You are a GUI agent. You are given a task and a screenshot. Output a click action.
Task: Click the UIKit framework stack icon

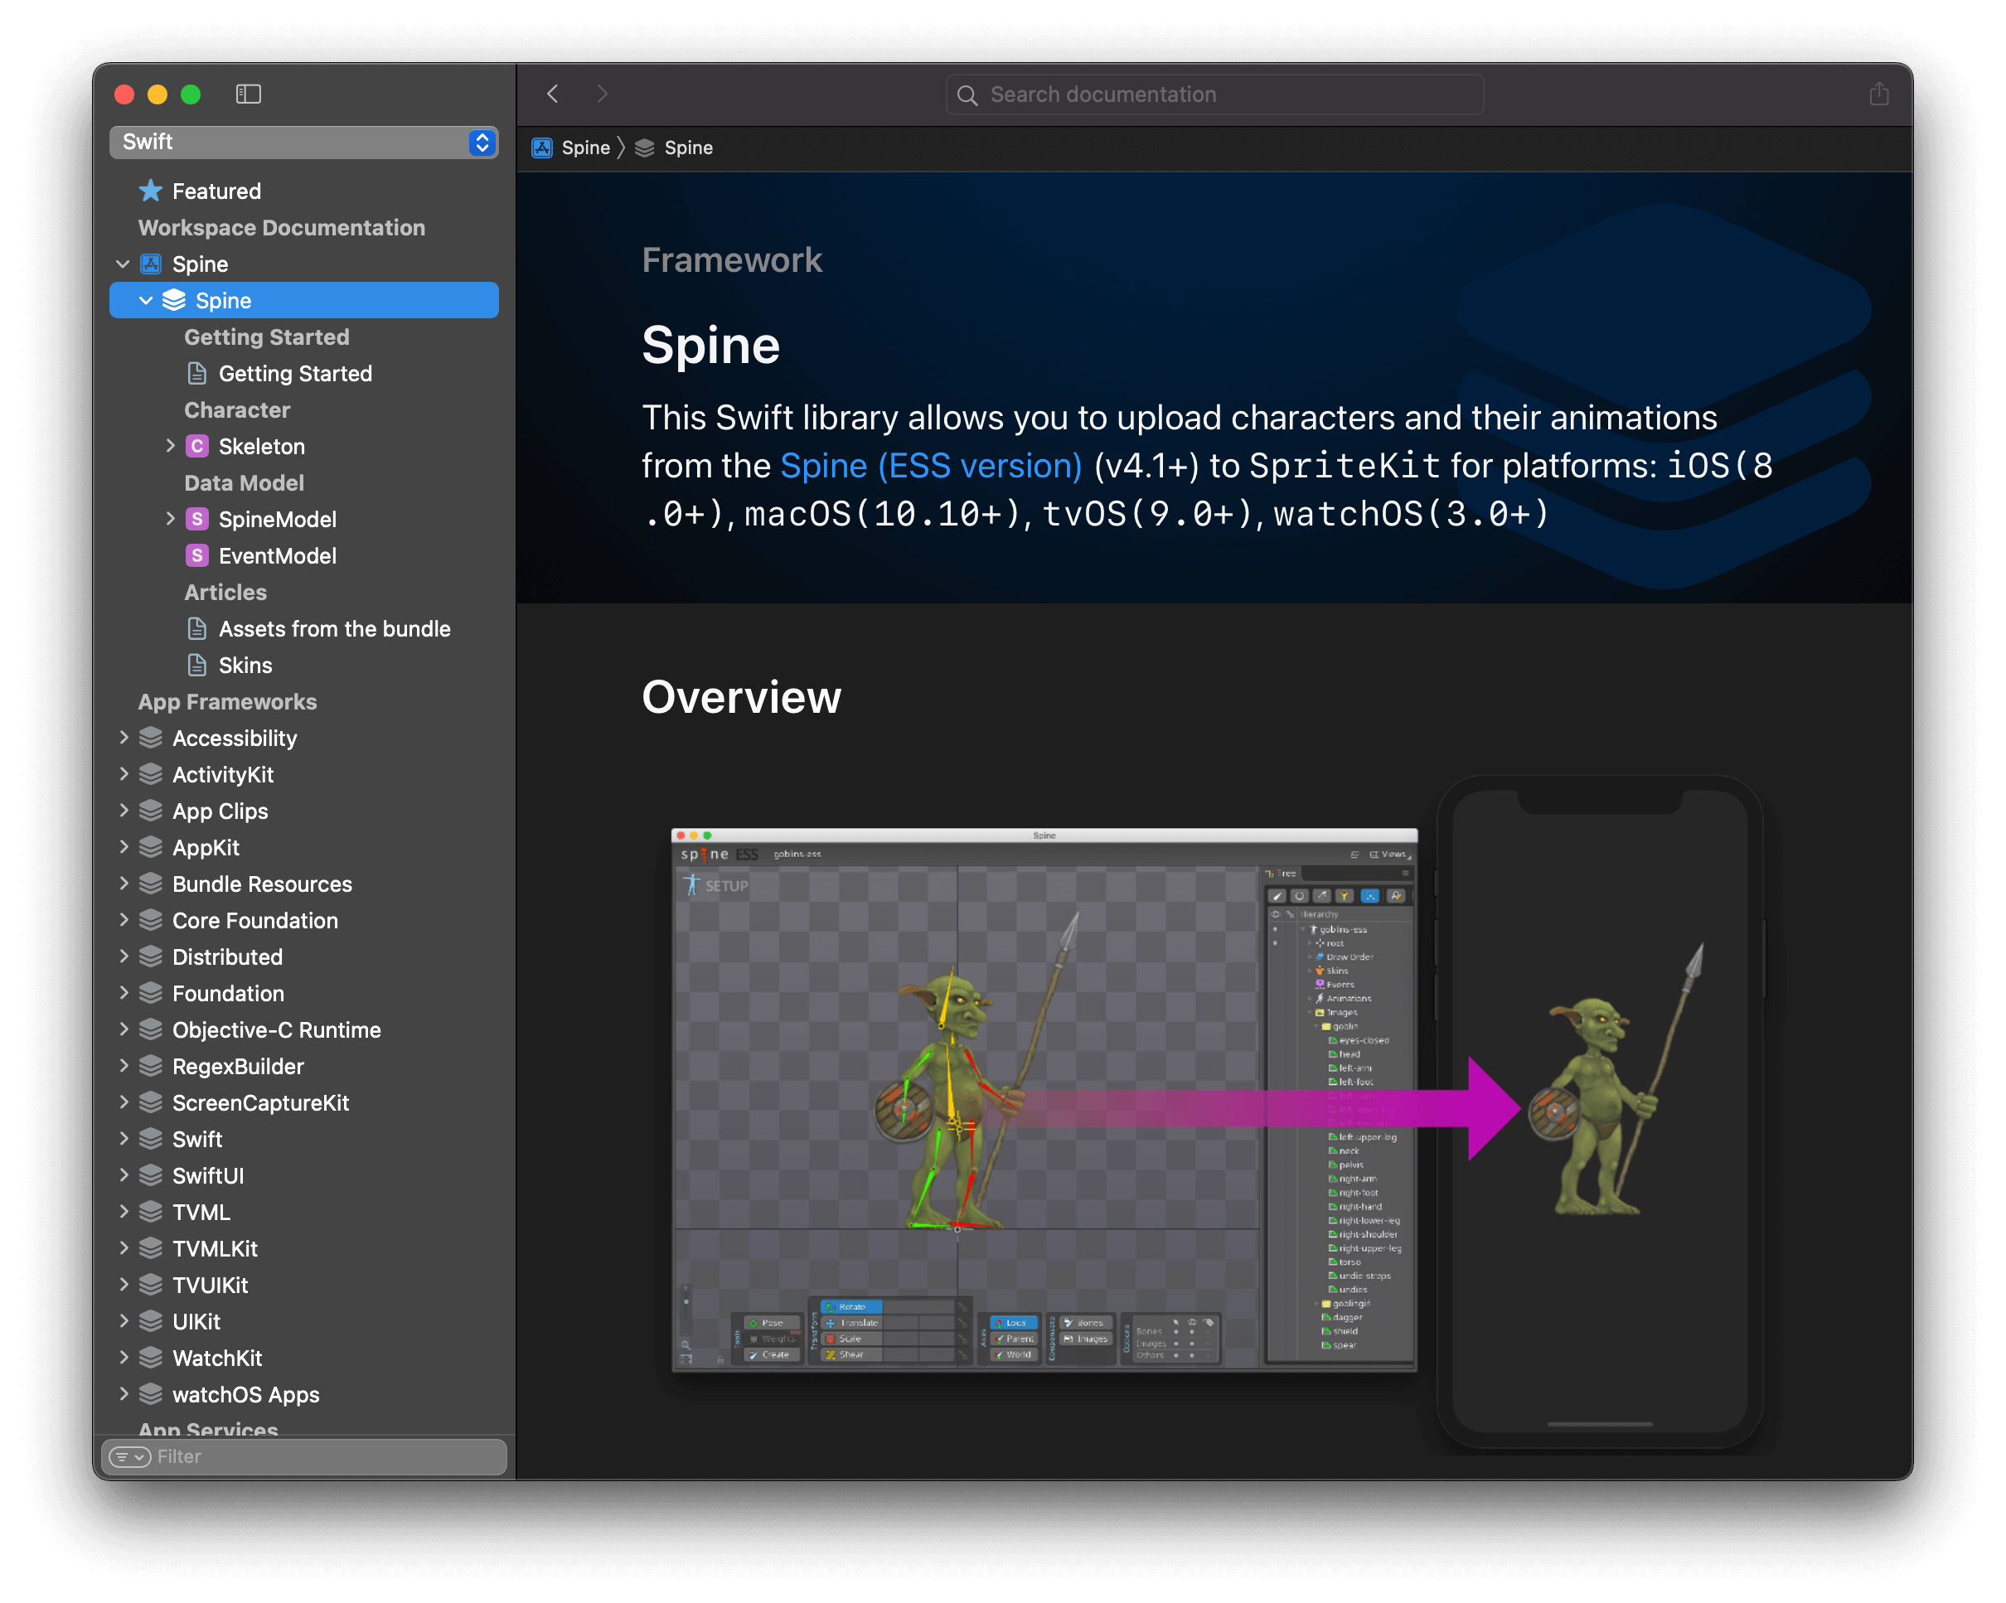click(x=151, y=1321)
